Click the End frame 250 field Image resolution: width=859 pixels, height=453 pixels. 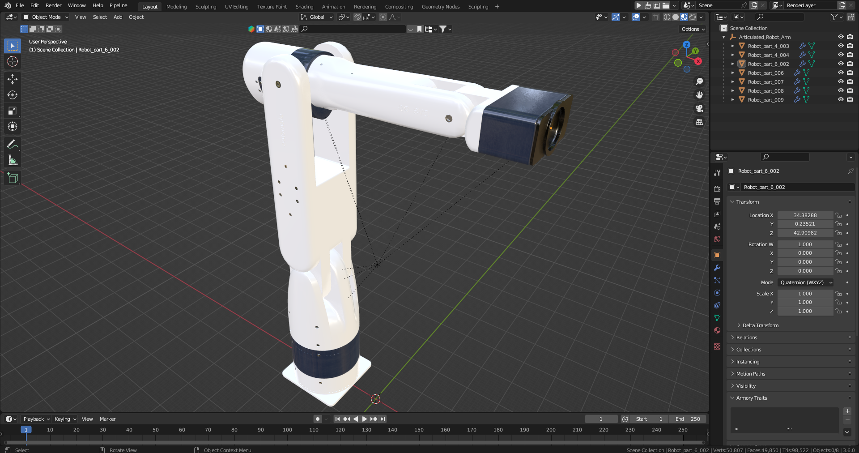click(688, 419)
